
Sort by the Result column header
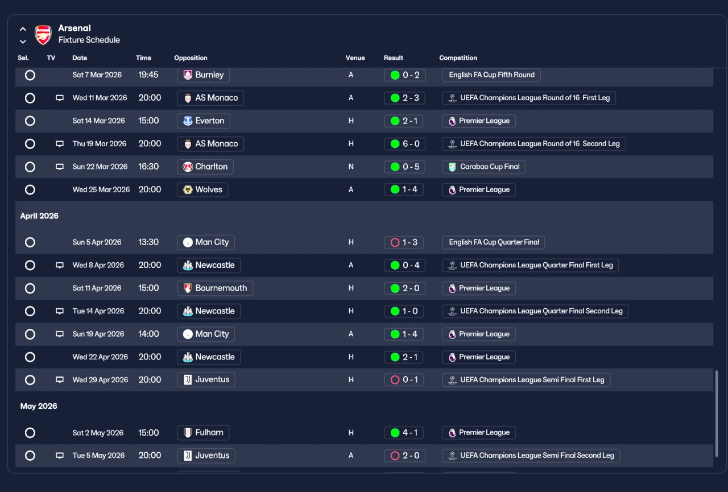(394, 58)
